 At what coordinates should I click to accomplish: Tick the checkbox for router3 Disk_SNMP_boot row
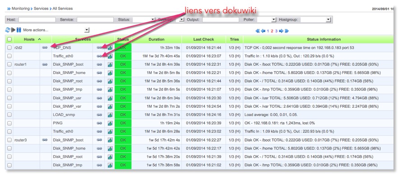[9, 140]
